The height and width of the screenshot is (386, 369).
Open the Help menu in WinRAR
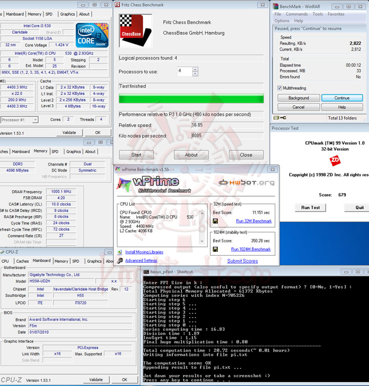tap(298, 21)
